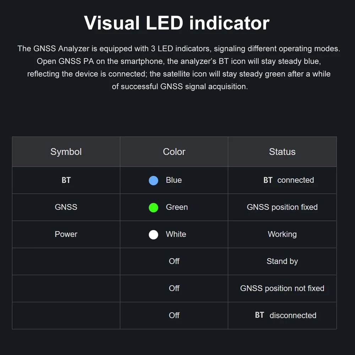The height and width of the screenshot is (355, 355).
Task: Click the 'Working' status text
Action: [x=282, y=234]
